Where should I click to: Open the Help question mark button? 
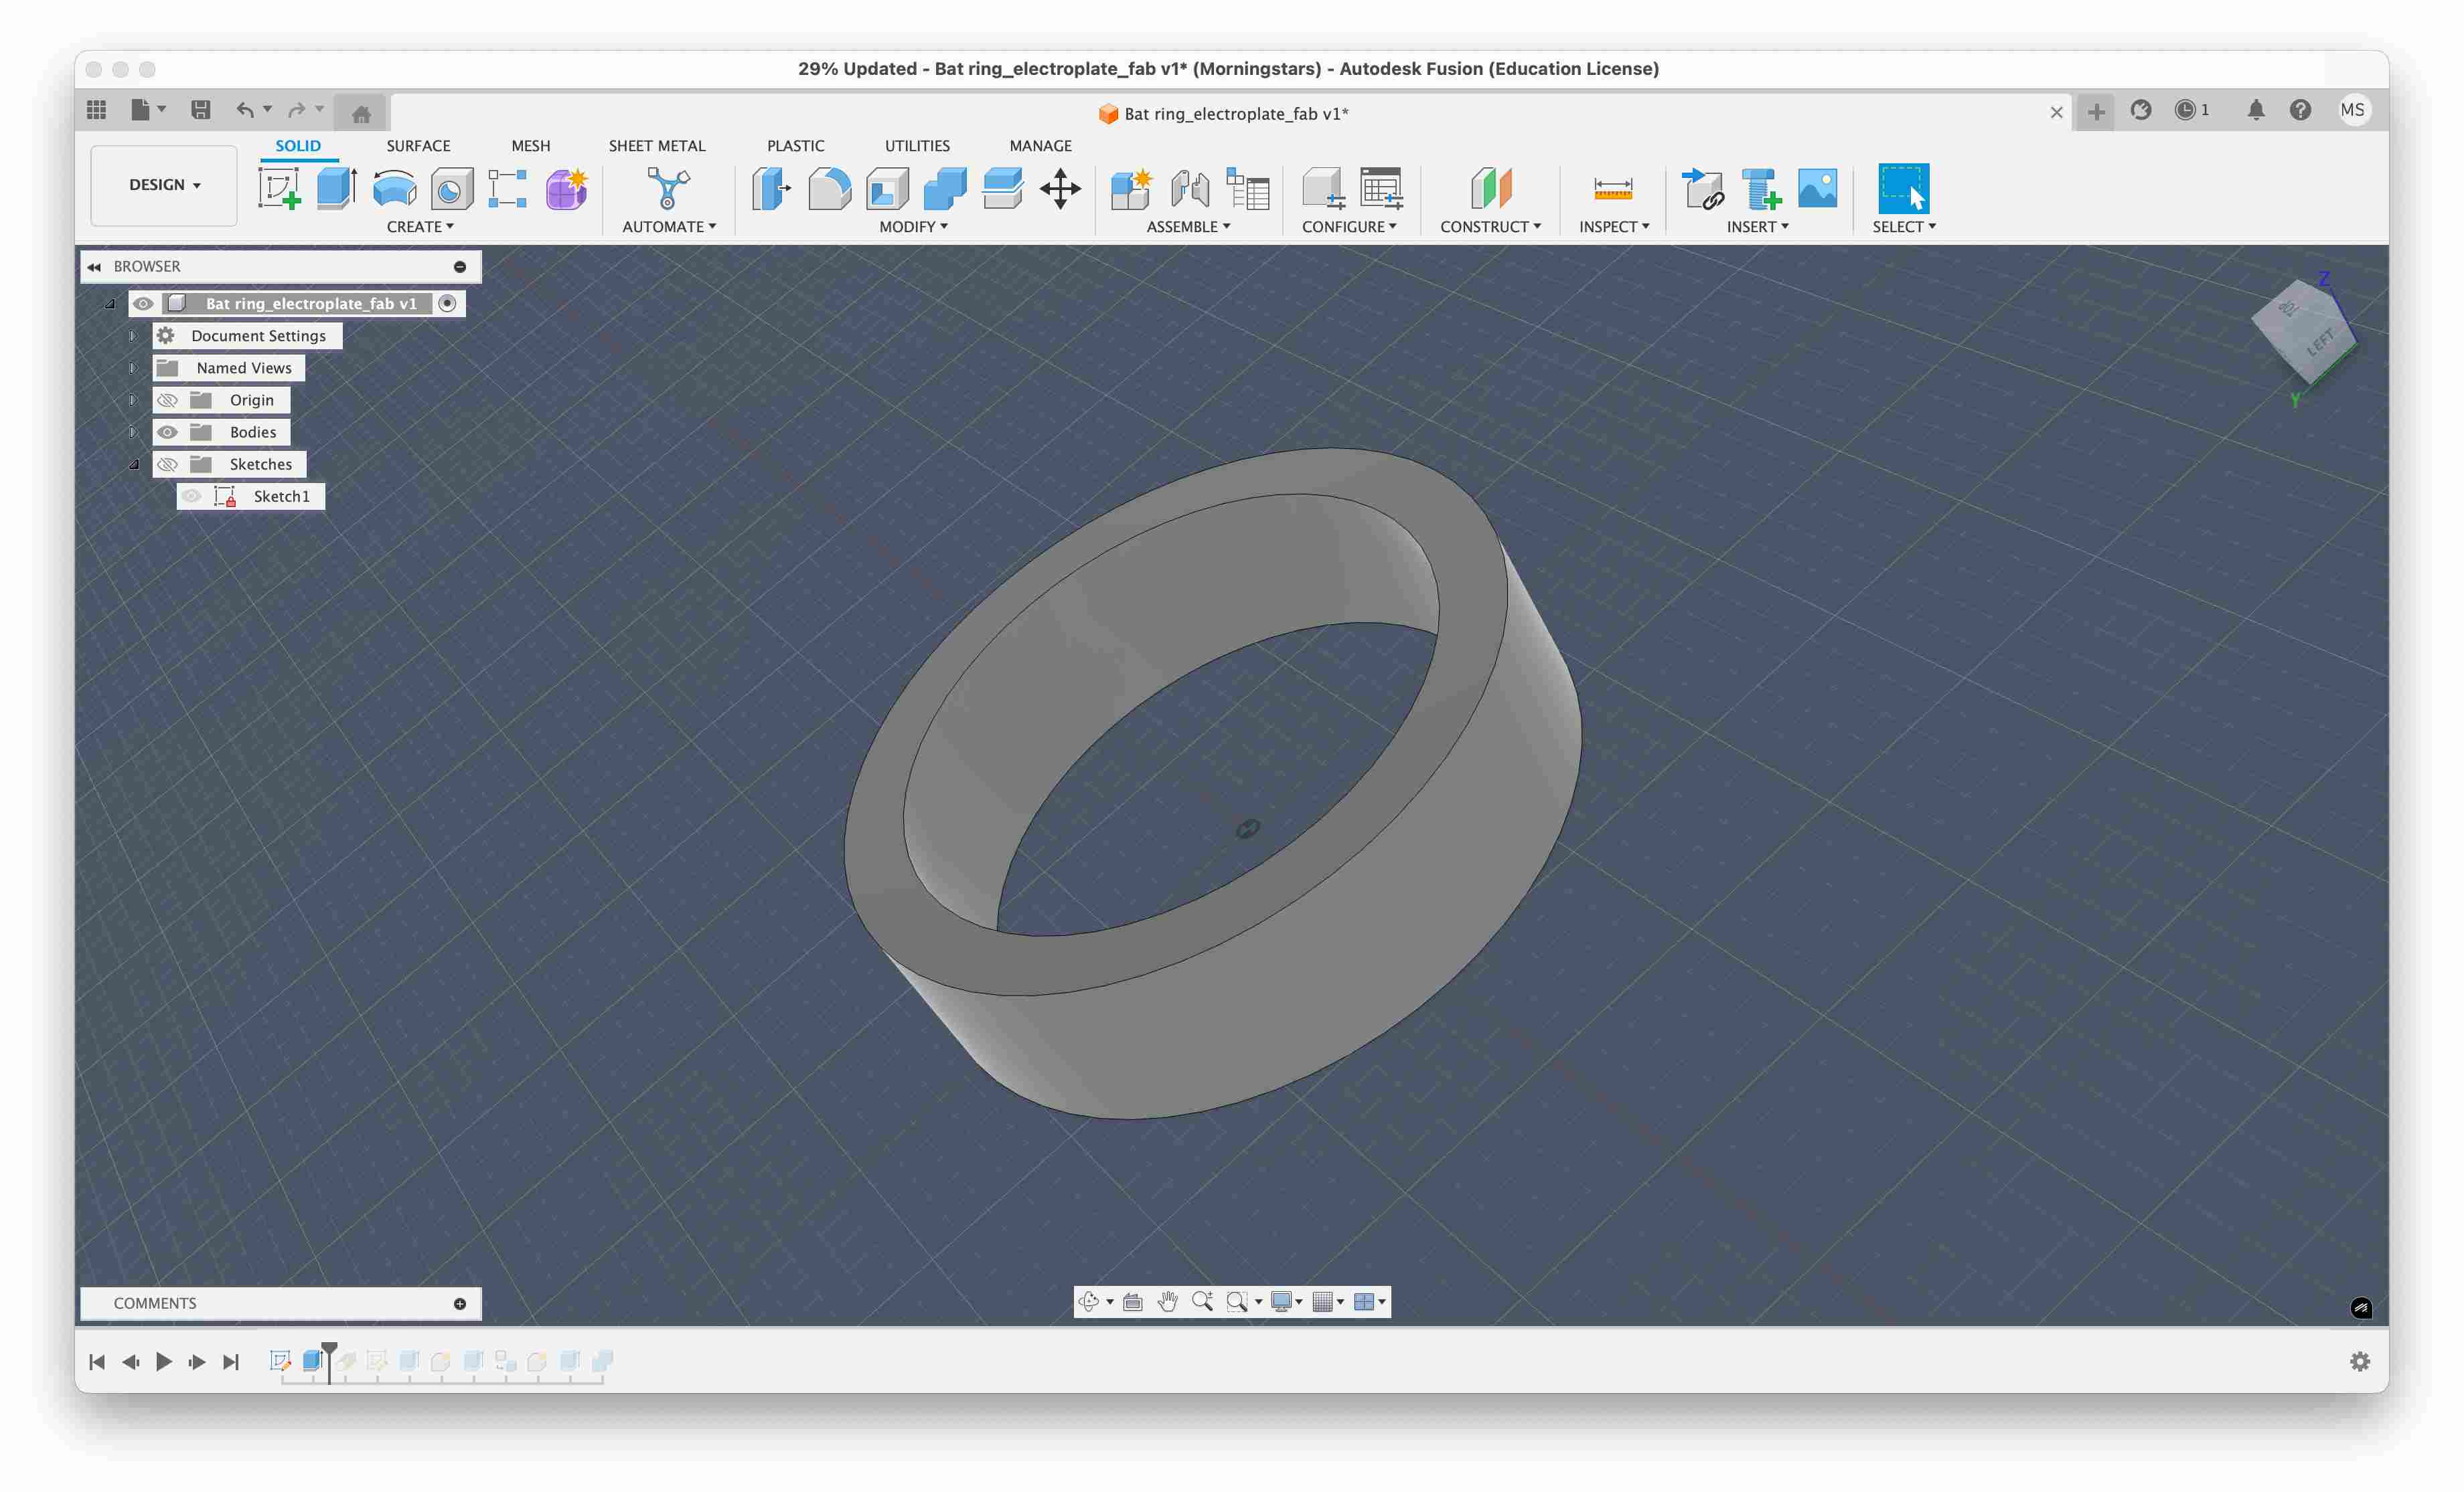tap(2300, 110)
